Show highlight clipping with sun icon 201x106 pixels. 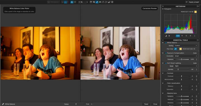pyautogui.click(x=169, y=36)
